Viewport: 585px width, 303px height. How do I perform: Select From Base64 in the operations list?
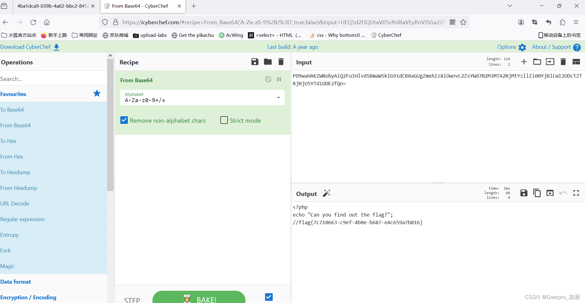tap(53, 125)
